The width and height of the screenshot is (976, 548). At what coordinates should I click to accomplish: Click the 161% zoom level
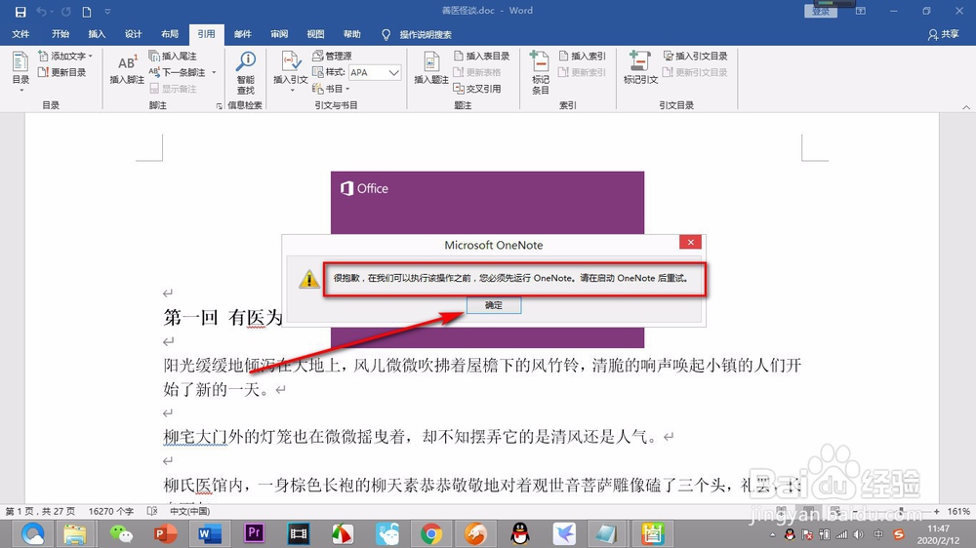pos(958,511)
